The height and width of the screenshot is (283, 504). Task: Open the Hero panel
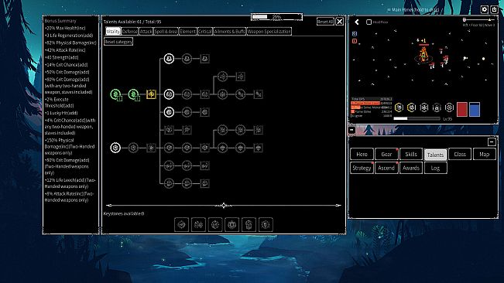362,155
